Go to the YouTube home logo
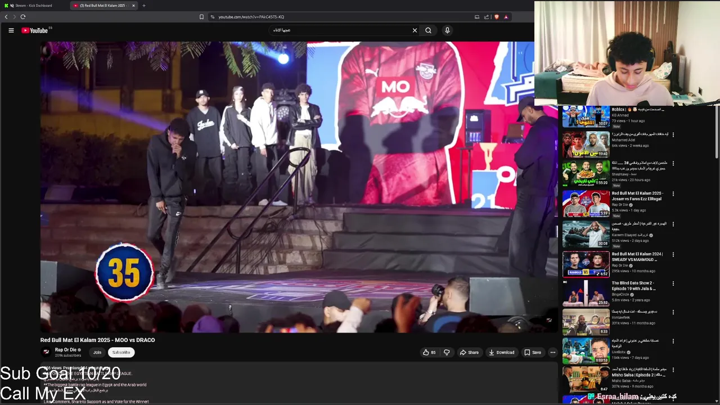This screenshot has width=720, height=405. (x=35, y=30)
